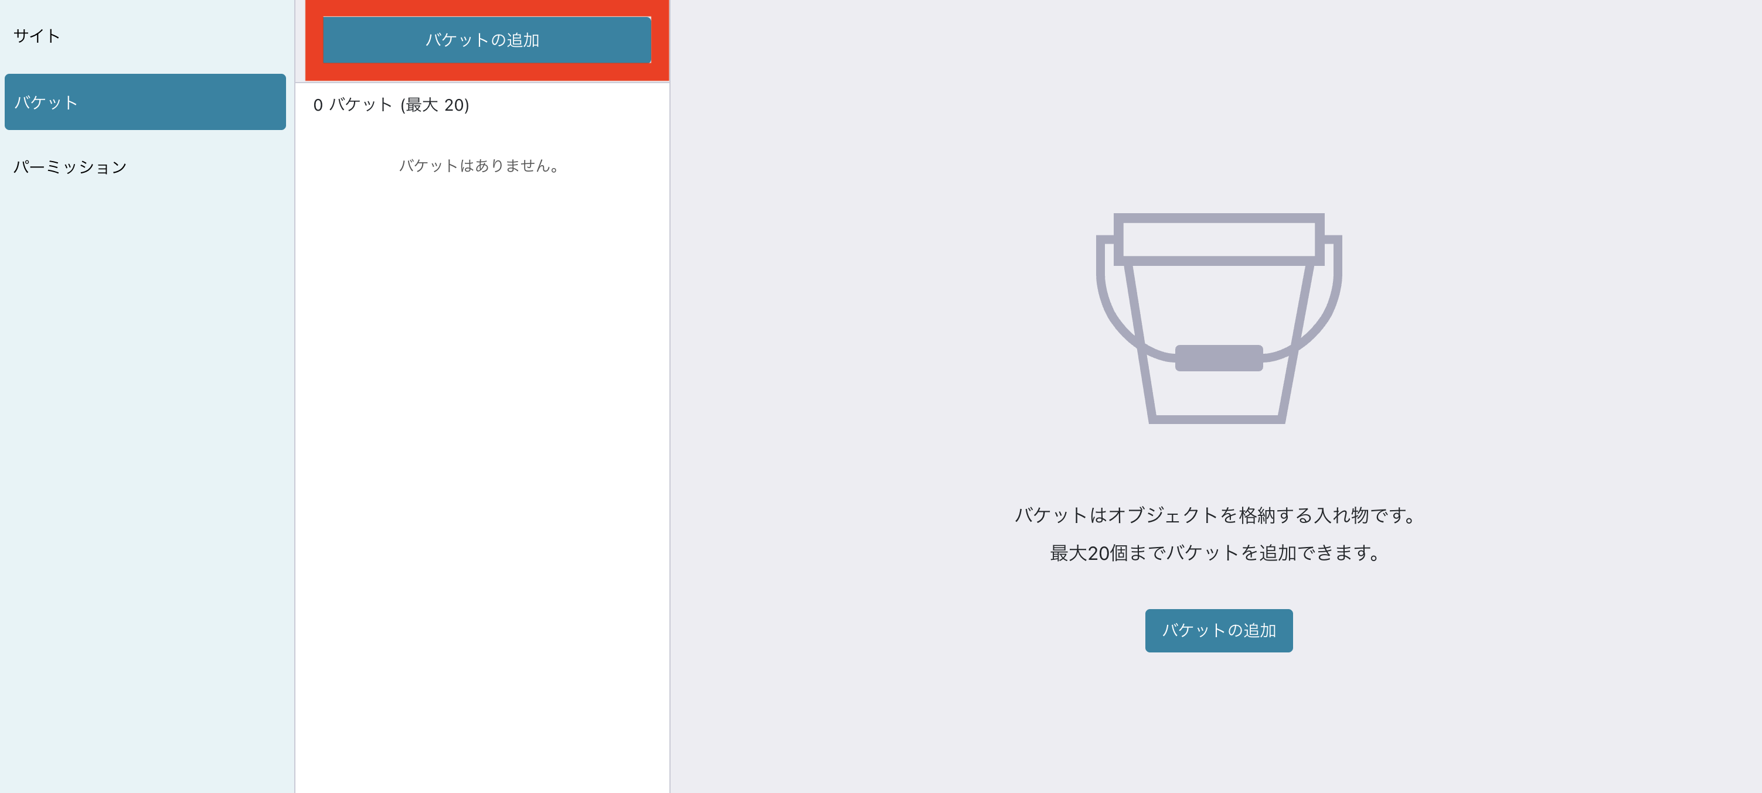The image size is (1762, 793).
Task: Click バケットの追加 button below the bucket illustration
Action: coord(1218,630)
